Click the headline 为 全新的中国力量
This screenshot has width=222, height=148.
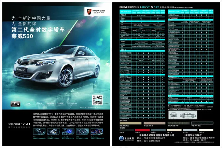pos(31,18)
